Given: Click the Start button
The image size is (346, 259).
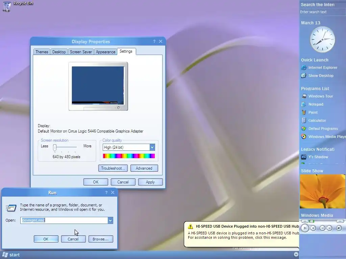Looking at the screenshot, I should coord(11,255).
